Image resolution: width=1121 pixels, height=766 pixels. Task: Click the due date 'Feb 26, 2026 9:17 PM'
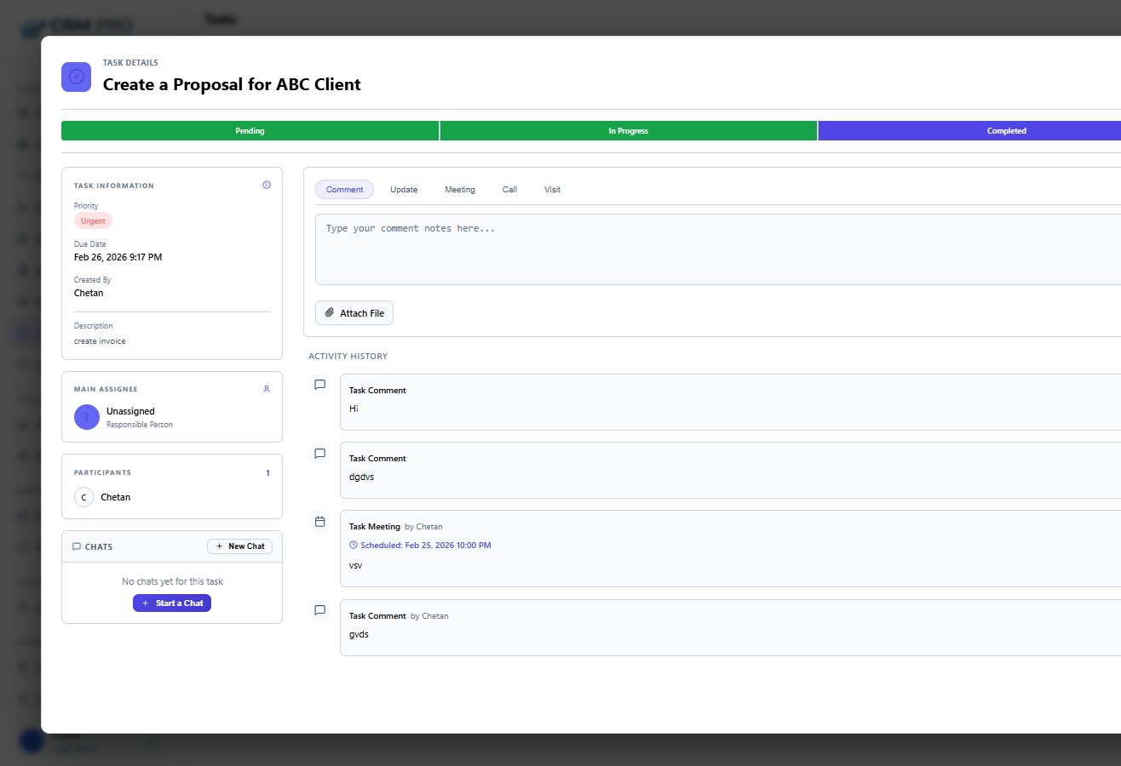pos(118,257)
